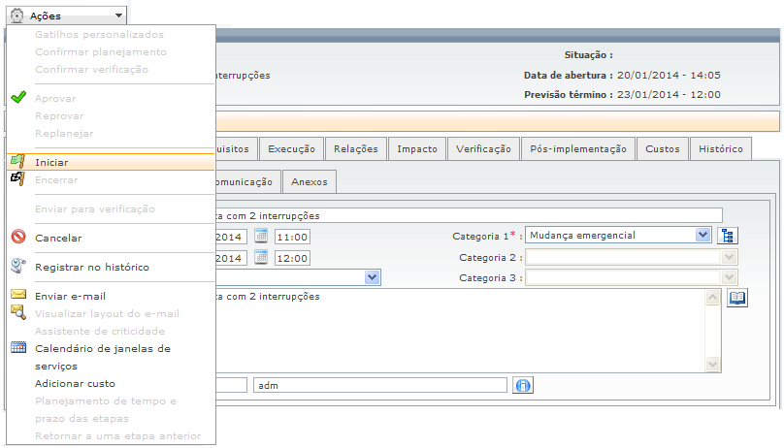This screenshot has width=784, height=448.
Task: Go to the Histórico tab
Action: point(720,149)
